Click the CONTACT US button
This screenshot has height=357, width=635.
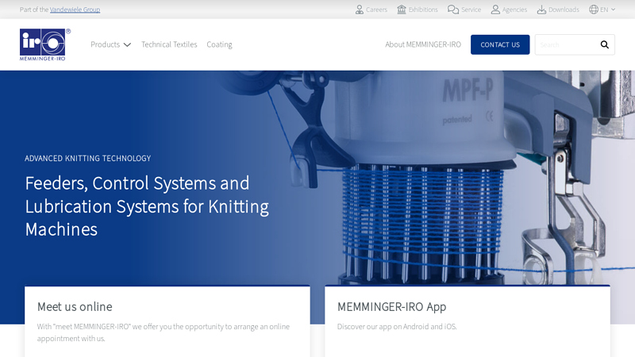[500, 44]
